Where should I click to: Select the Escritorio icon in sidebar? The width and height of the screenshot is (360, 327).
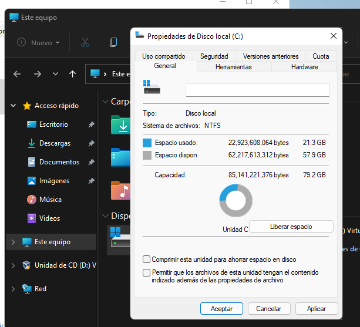(32, 124)
